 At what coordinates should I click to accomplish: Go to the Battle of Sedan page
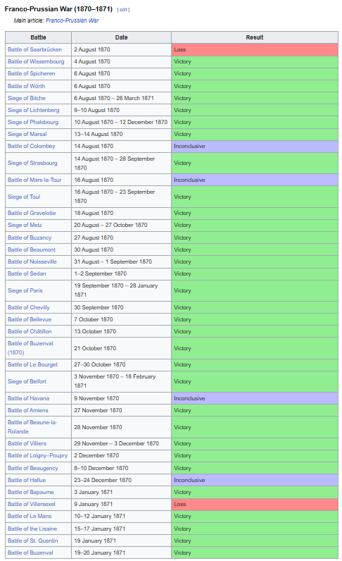(27, 273)
